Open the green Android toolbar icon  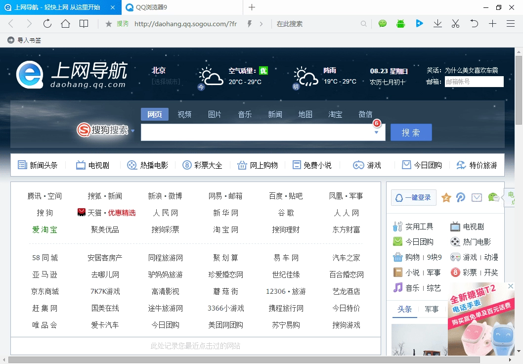pos(400,23)
